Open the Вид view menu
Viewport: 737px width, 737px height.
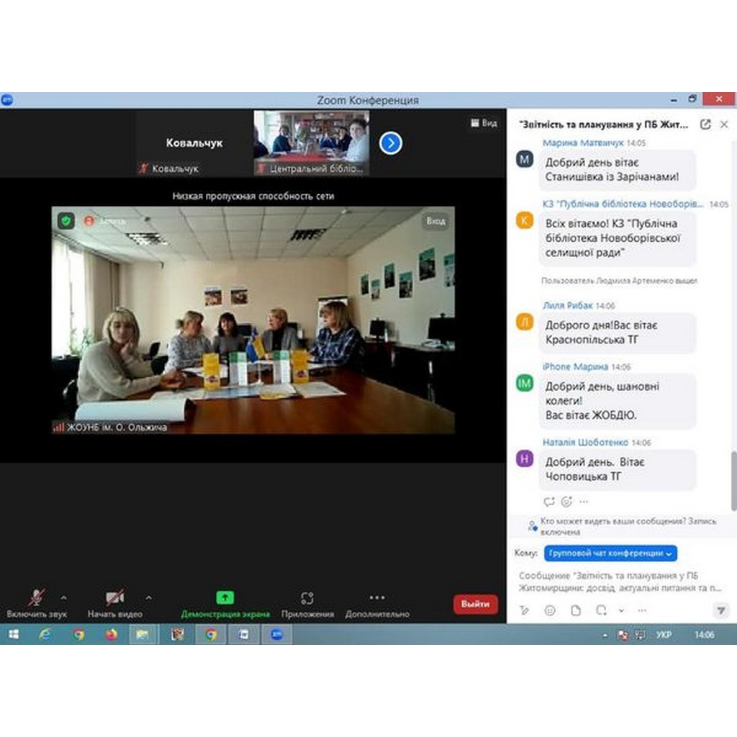[x=484, y=123]
